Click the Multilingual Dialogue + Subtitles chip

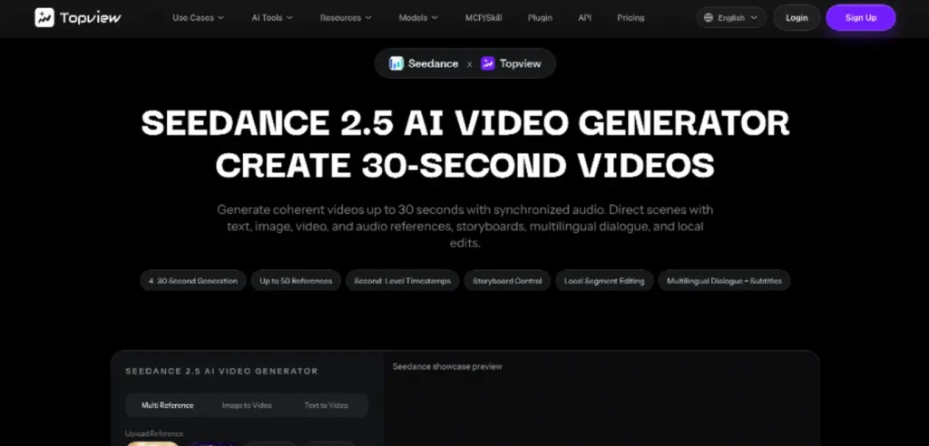click(724, 281)
